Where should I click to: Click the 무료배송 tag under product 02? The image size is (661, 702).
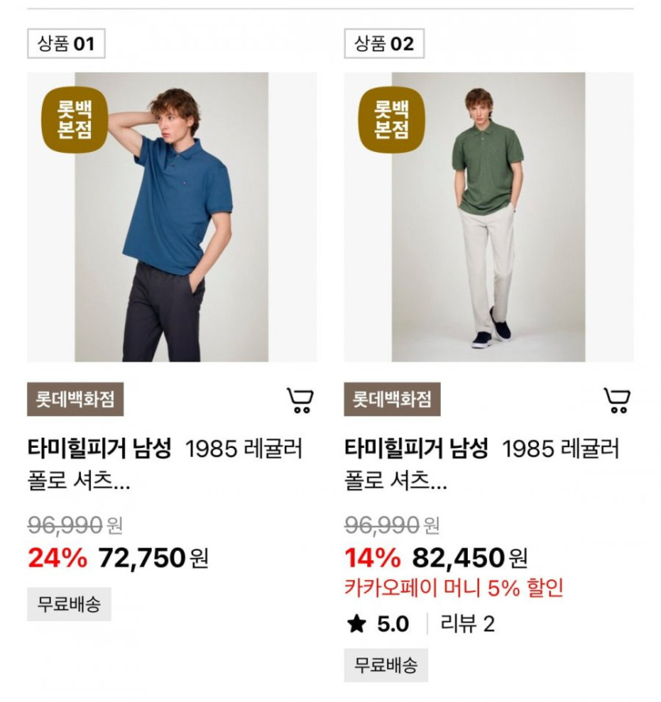(x=386, y=665)
